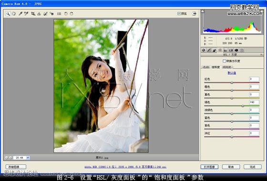Select the Retouch tool
The height and width of the screenshot is (181, 267).
point(45,14)
